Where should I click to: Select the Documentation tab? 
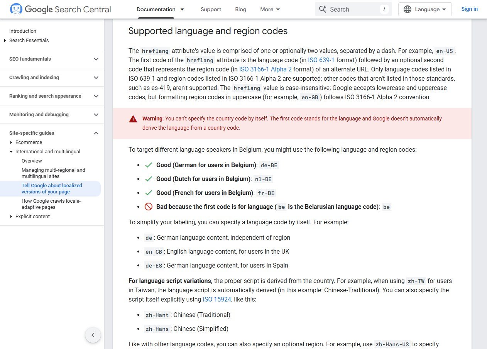[156, 9]
